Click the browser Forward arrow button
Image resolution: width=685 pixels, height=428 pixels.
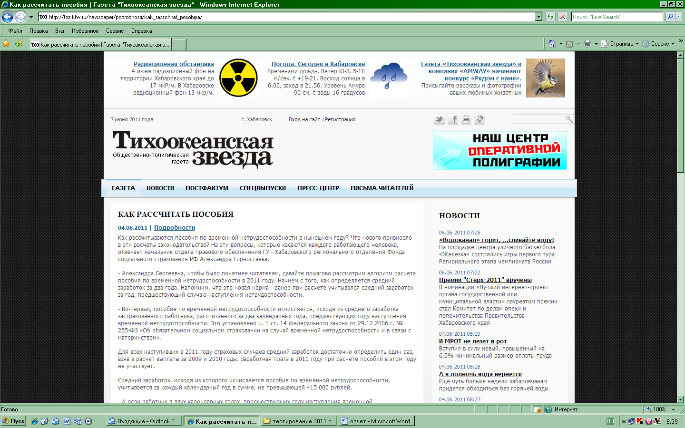(x=20, y=17)
